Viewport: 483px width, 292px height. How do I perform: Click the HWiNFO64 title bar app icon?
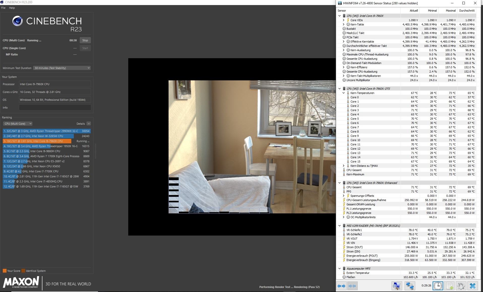340,3
